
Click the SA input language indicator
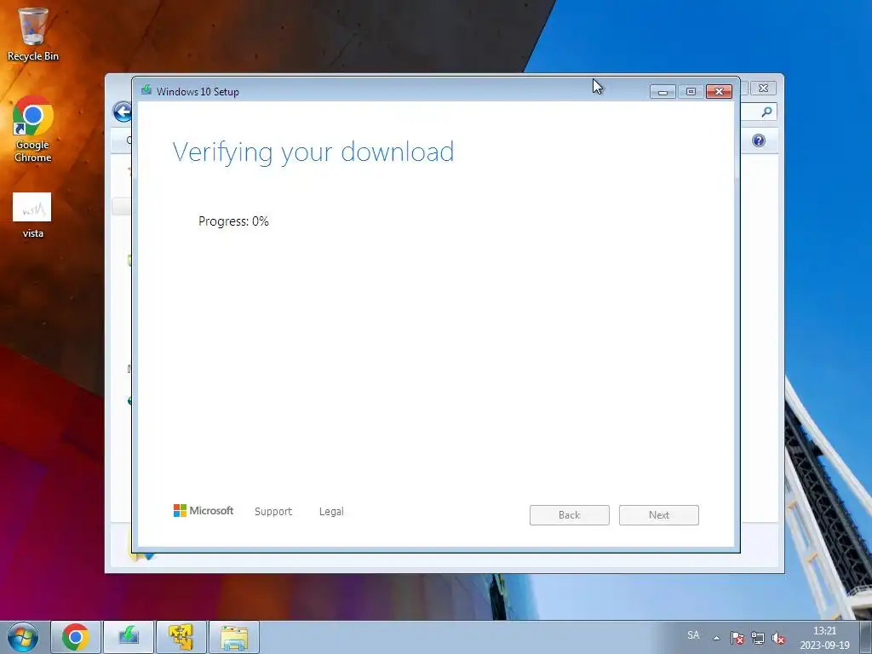pos(693,635)
